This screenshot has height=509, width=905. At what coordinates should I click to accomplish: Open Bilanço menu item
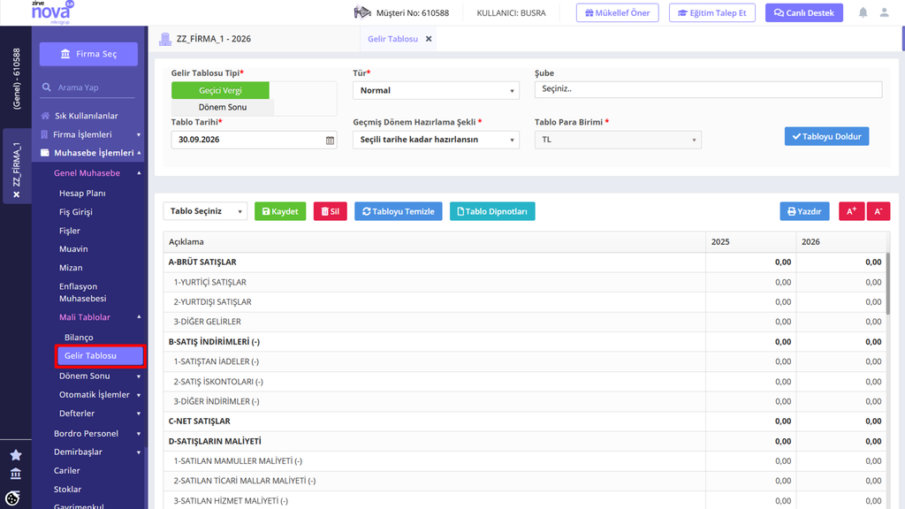point(79,338)
